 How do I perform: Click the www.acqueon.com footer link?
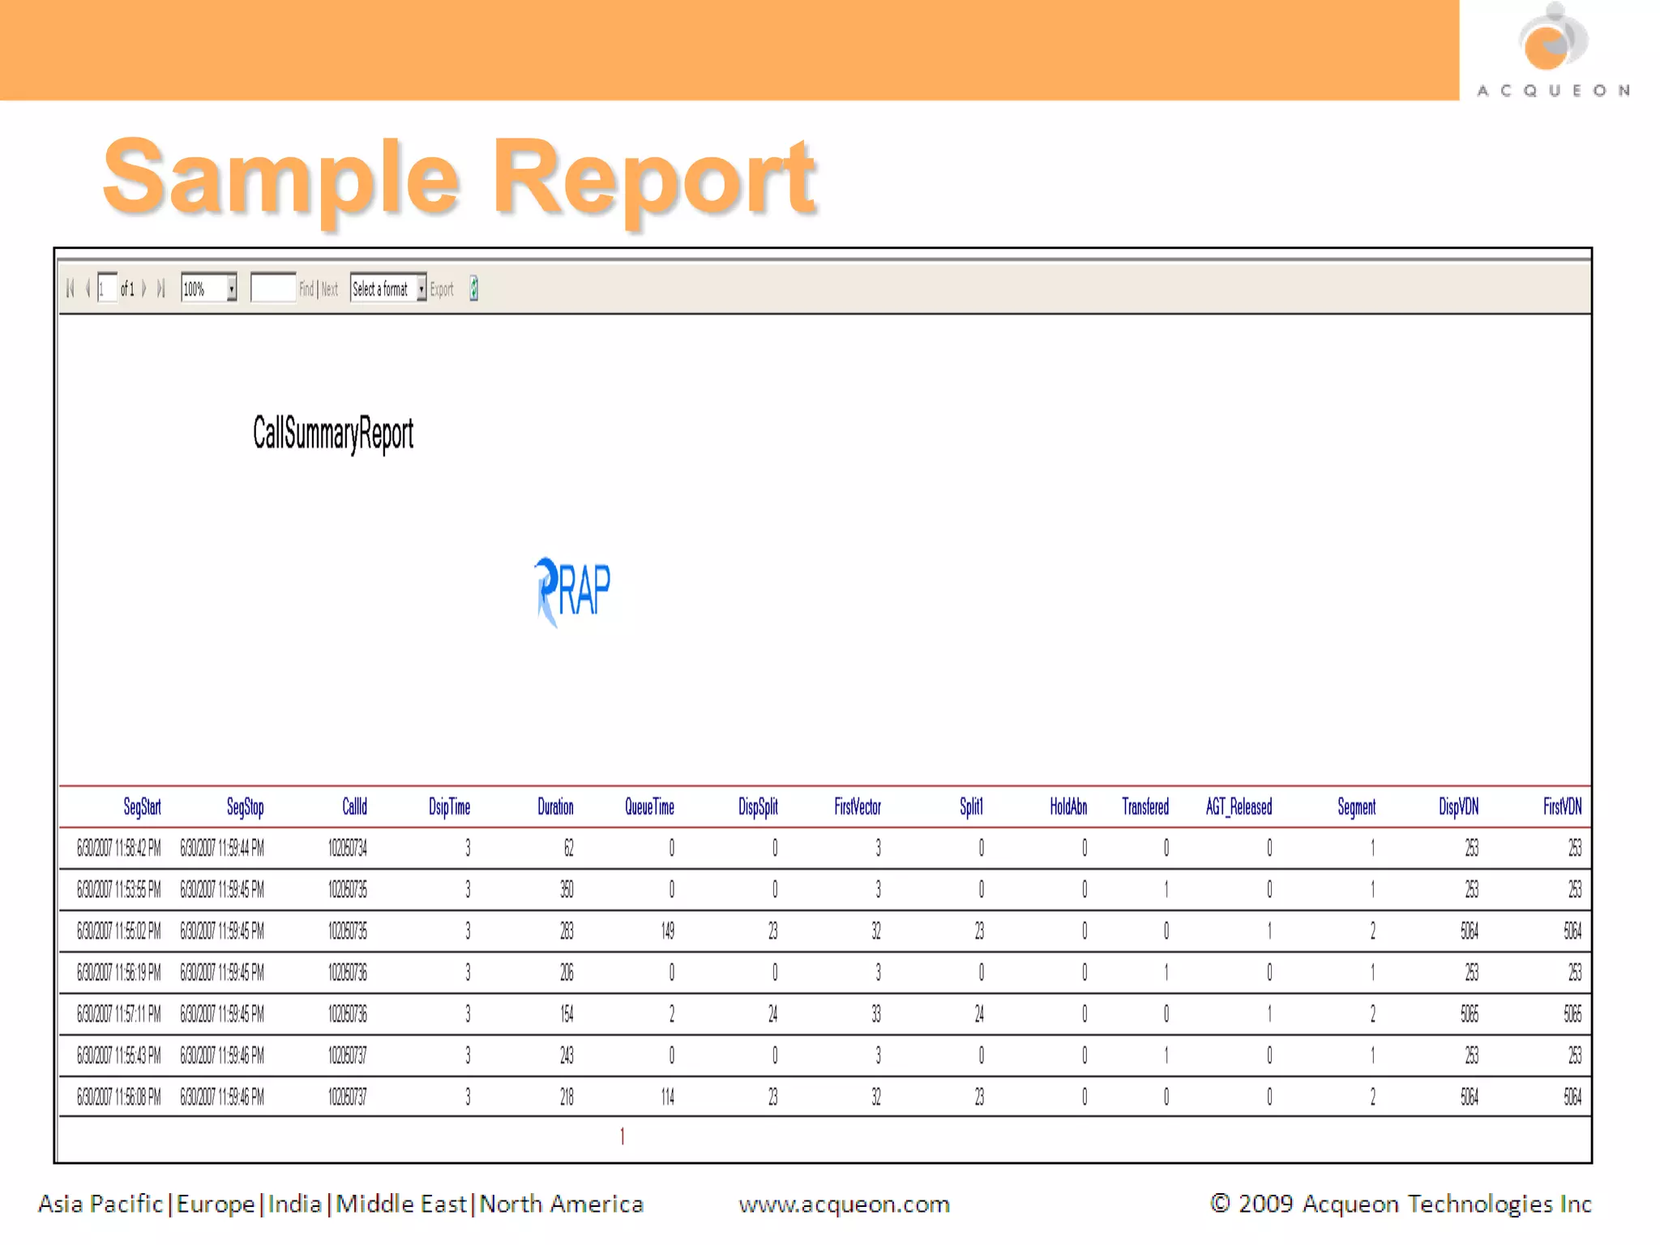point(844,1204)
